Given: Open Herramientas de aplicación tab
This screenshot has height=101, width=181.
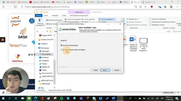Looking at the screenshot, I should 79,15.
